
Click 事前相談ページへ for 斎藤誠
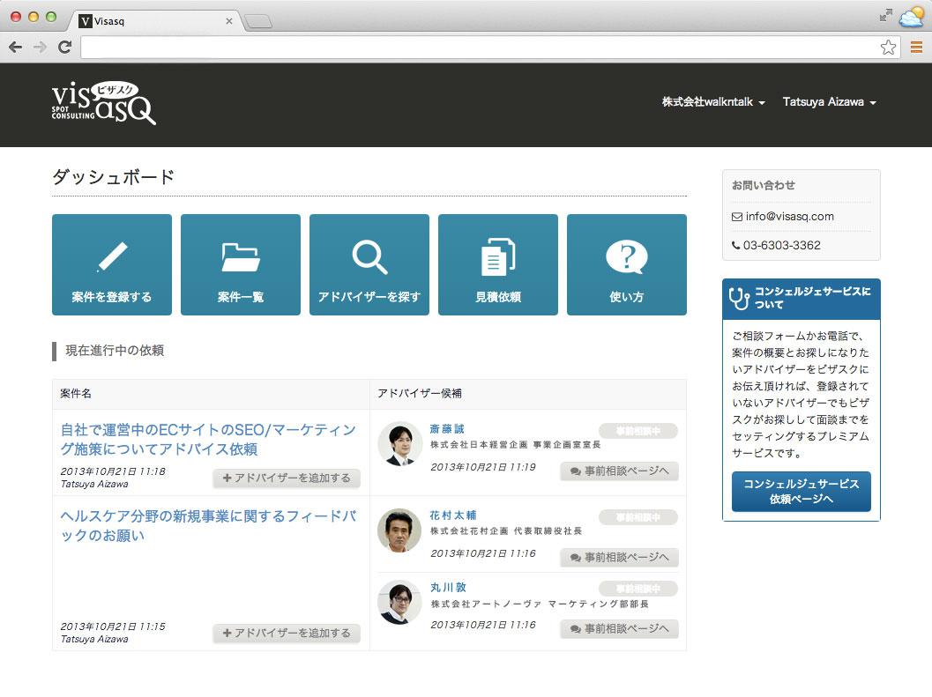(619, 471)
